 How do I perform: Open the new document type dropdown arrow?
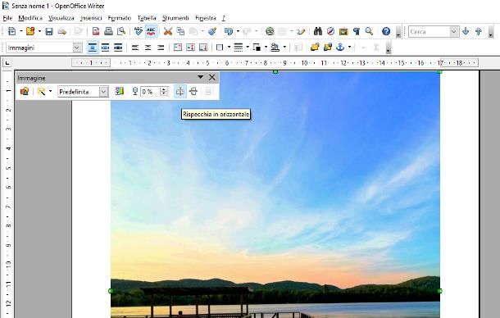[21, 31]
